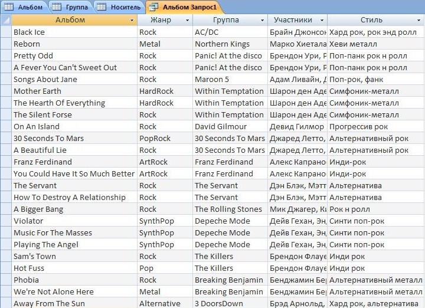Click the 'Reborn' album cell
The image size is (425, 308).
point(74,44)
